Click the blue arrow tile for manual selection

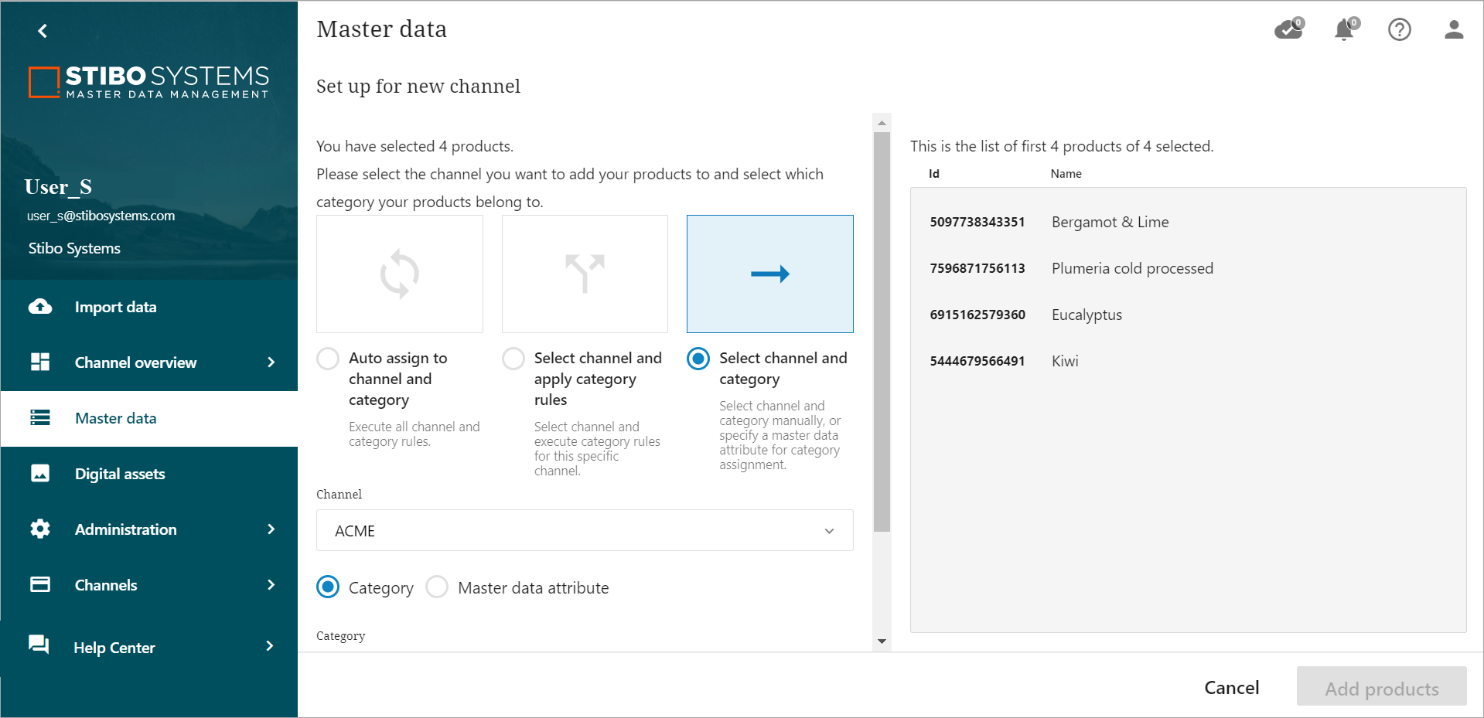pos(769,274)
